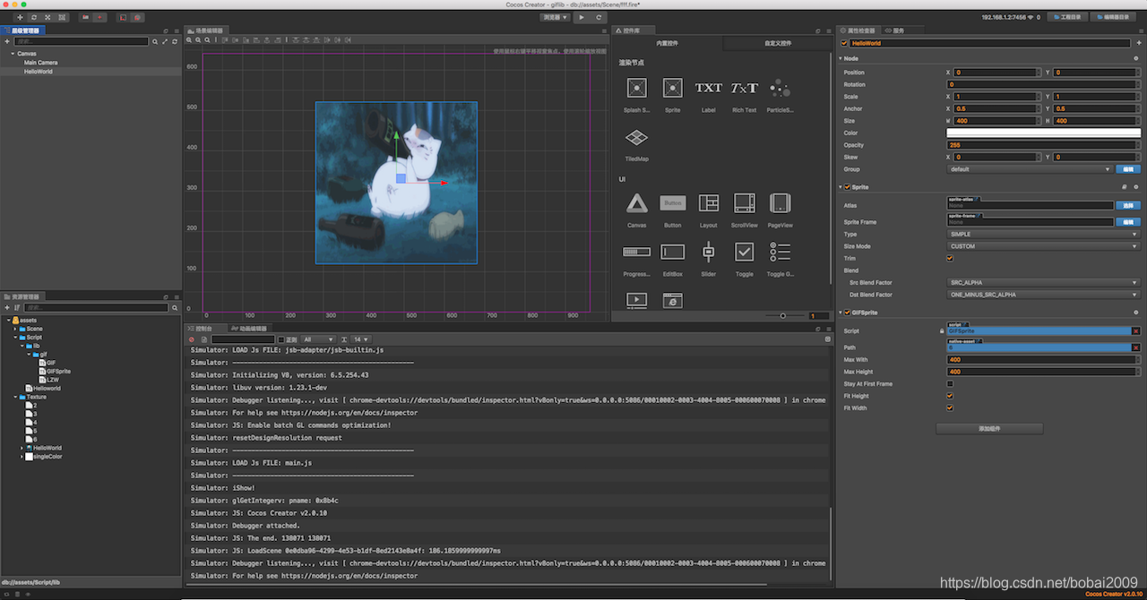Click the Play preview button
Image resolution: width=1147 pixels, height=600 pixels.
[581, 17]
